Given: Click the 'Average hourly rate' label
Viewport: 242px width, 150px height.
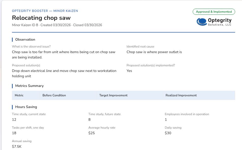Looking at the screenshot, I should tap(102, 128).
